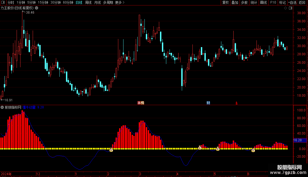Open the 财 financial report marker
Viewport: 308px width, 177px height.
tap(208, 103)
